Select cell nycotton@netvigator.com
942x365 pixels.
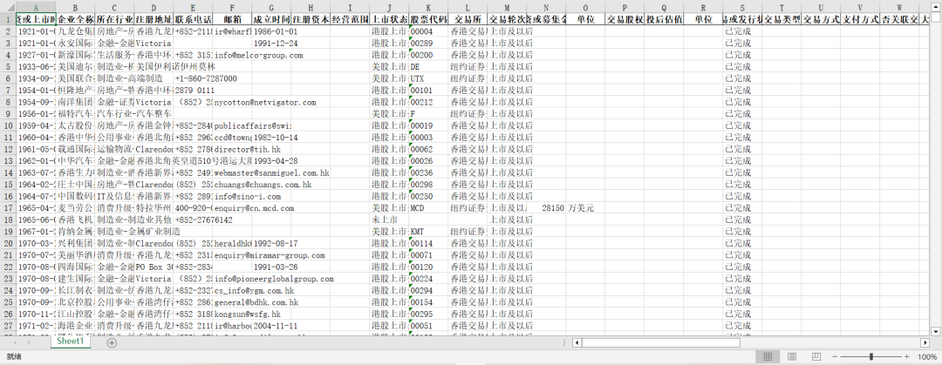tap(232, 102)
